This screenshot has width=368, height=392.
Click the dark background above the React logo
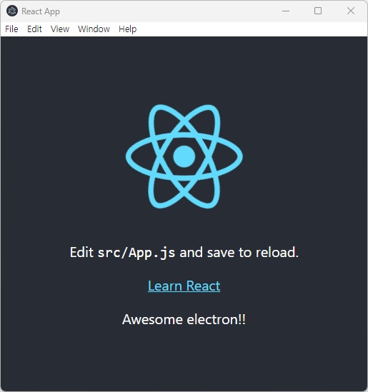coord(184,70)
